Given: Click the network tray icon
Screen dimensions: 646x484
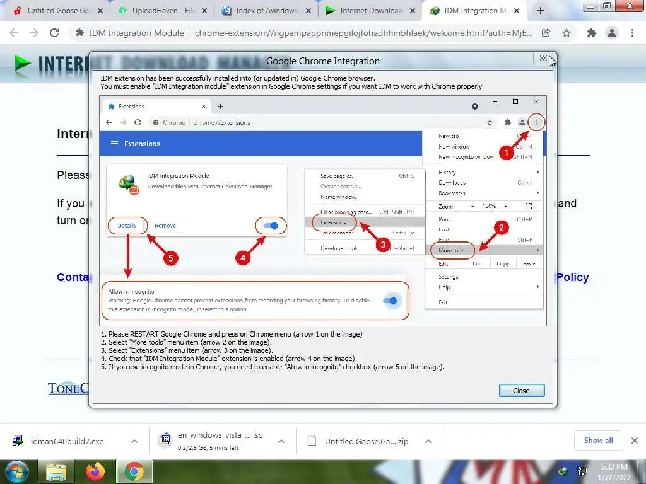Looking at the screenshot, I should click(582, 471).
